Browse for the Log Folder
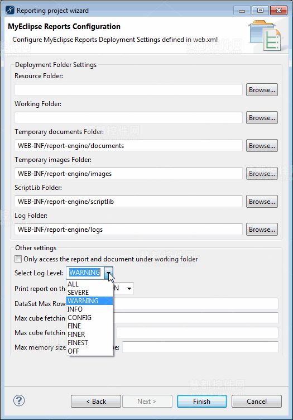Image resolution: width=293 pixels, height=420 pixels. (262, 230)
